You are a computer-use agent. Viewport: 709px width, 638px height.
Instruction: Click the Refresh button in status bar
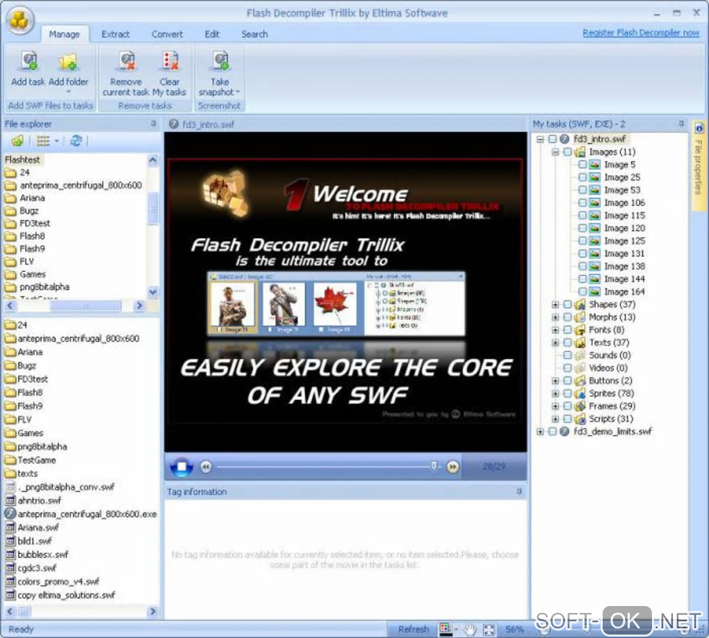[414, 630]
